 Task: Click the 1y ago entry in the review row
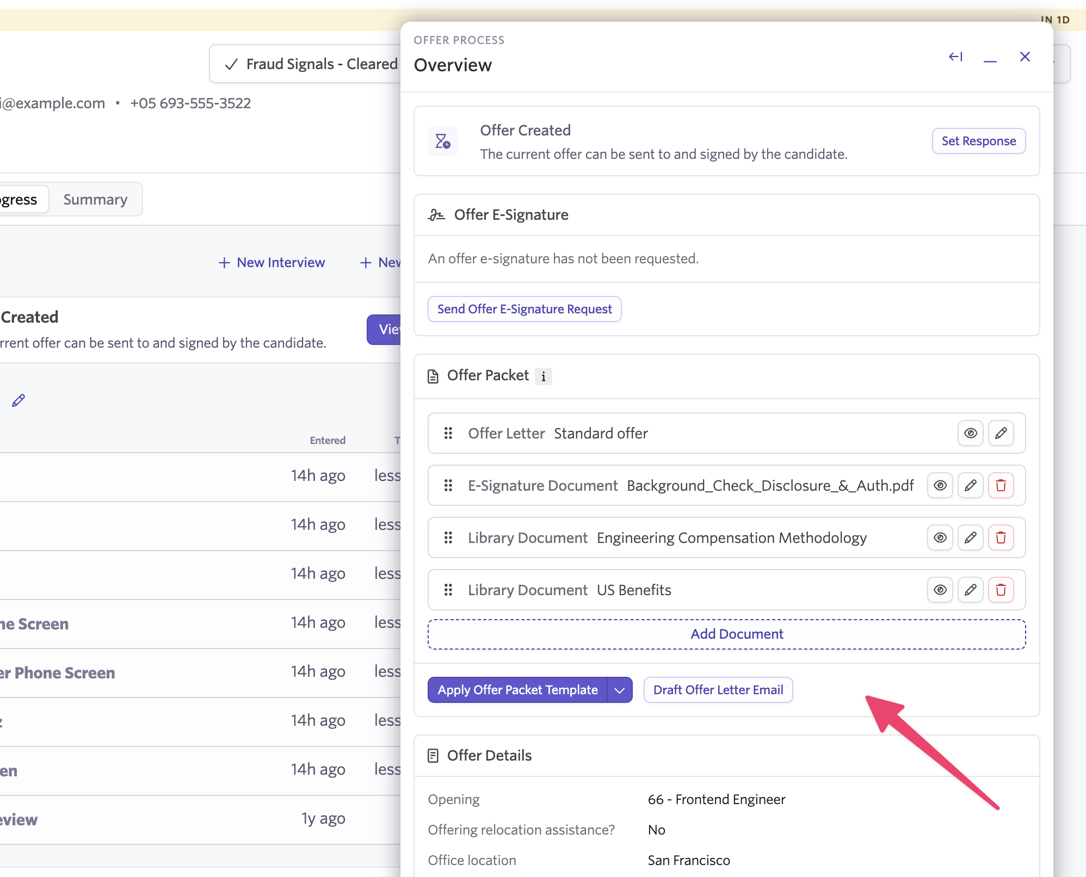[x=323, y=819]
